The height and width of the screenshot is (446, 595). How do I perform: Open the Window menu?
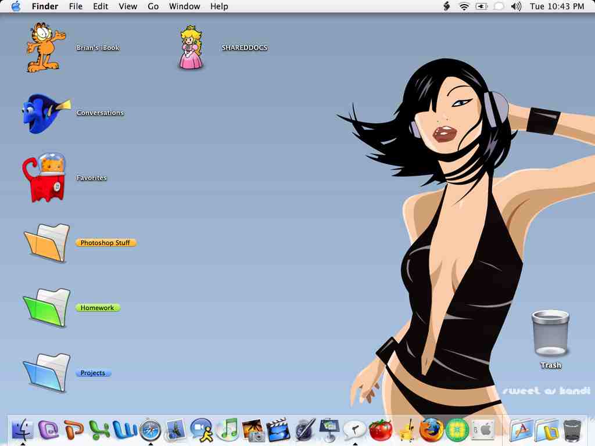pos(184,6)
